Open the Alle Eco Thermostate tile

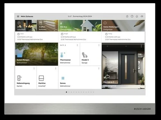click(80, 25)
